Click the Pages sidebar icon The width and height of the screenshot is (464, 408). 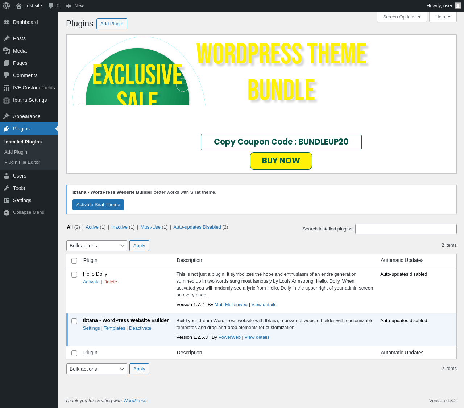(x=7, y=63)
